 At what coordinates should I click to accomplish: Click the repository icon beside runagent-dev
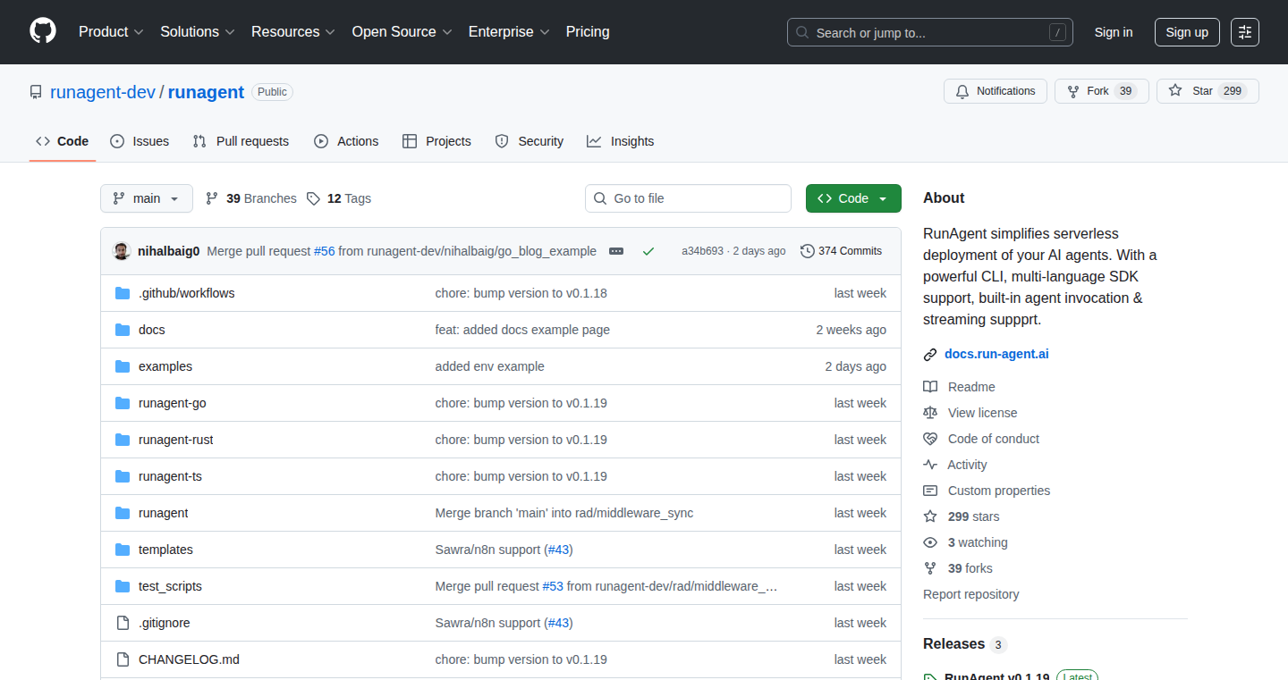tap(36, 92)
